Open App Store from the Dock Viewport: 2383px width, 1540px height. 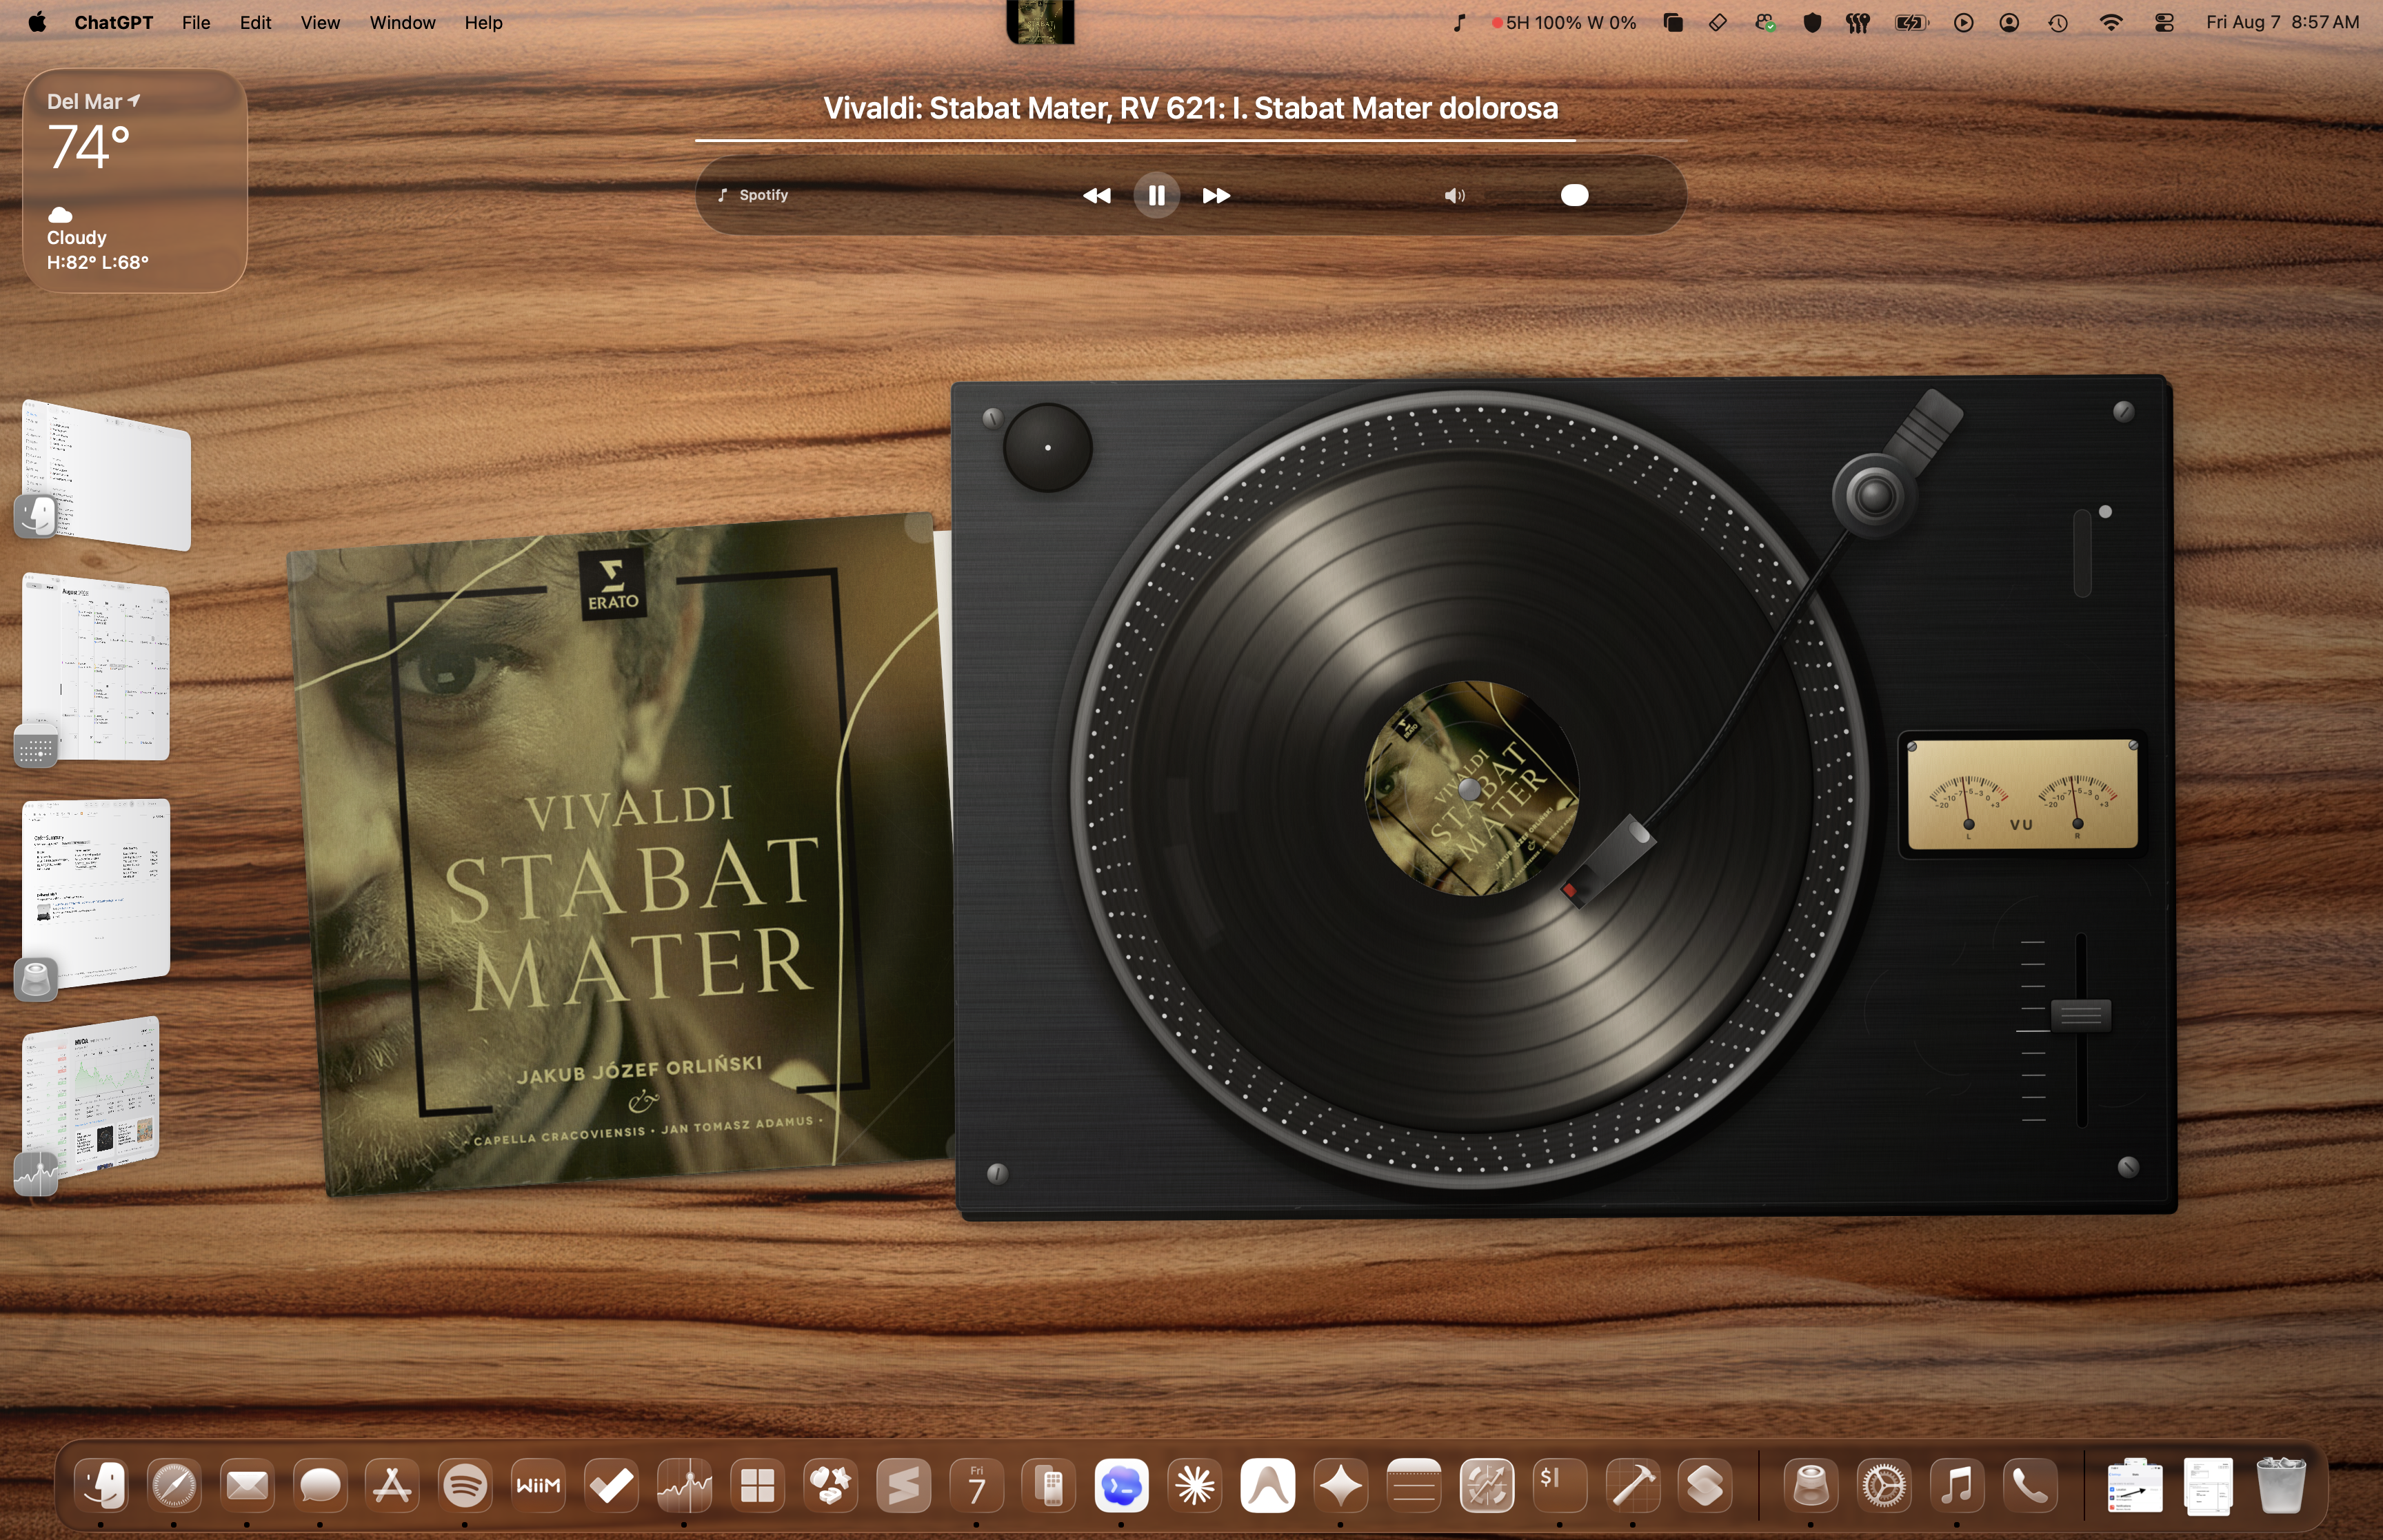pyautogui.click(x=392, y=1485)
